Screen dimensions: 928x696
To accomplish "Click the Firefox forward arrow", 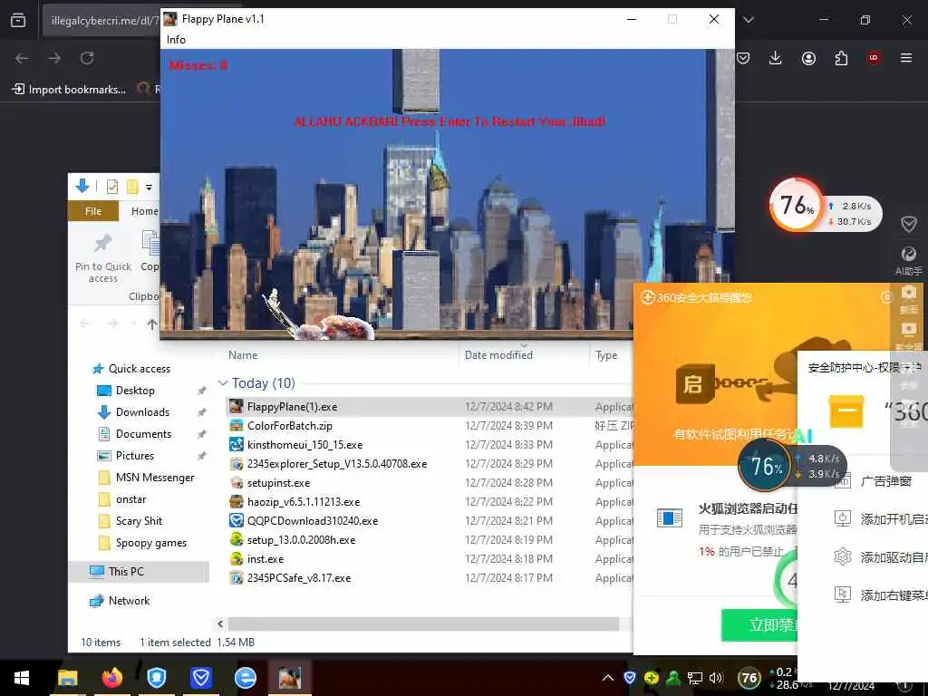I will 54,58.
